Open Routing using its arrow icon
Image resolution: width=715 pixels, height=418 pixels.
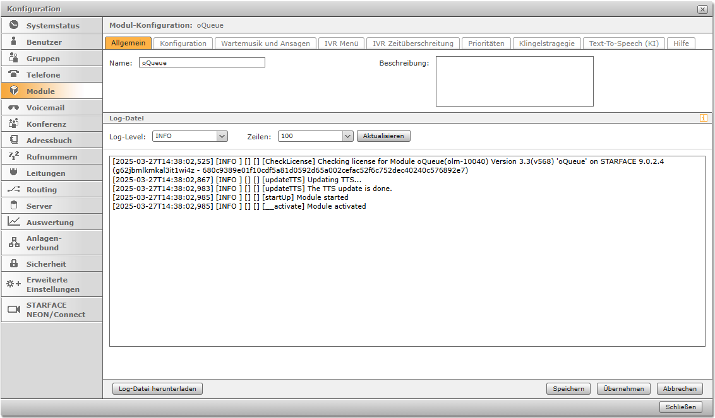click(14, 189)
